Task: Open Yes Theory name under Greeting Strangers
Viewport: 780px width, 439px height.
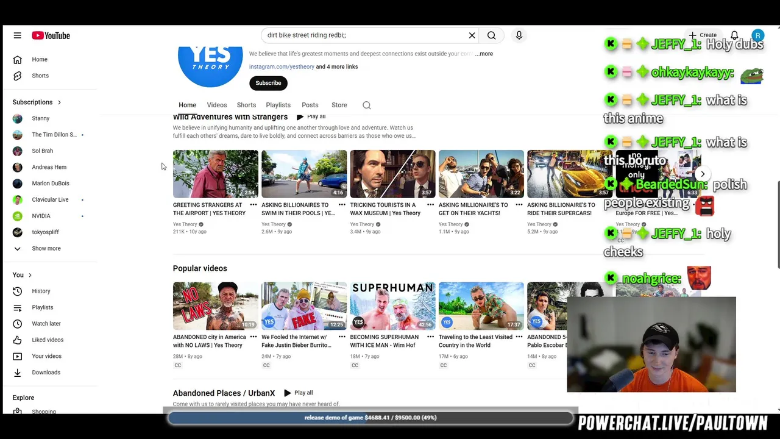Action: click(185, 224)
